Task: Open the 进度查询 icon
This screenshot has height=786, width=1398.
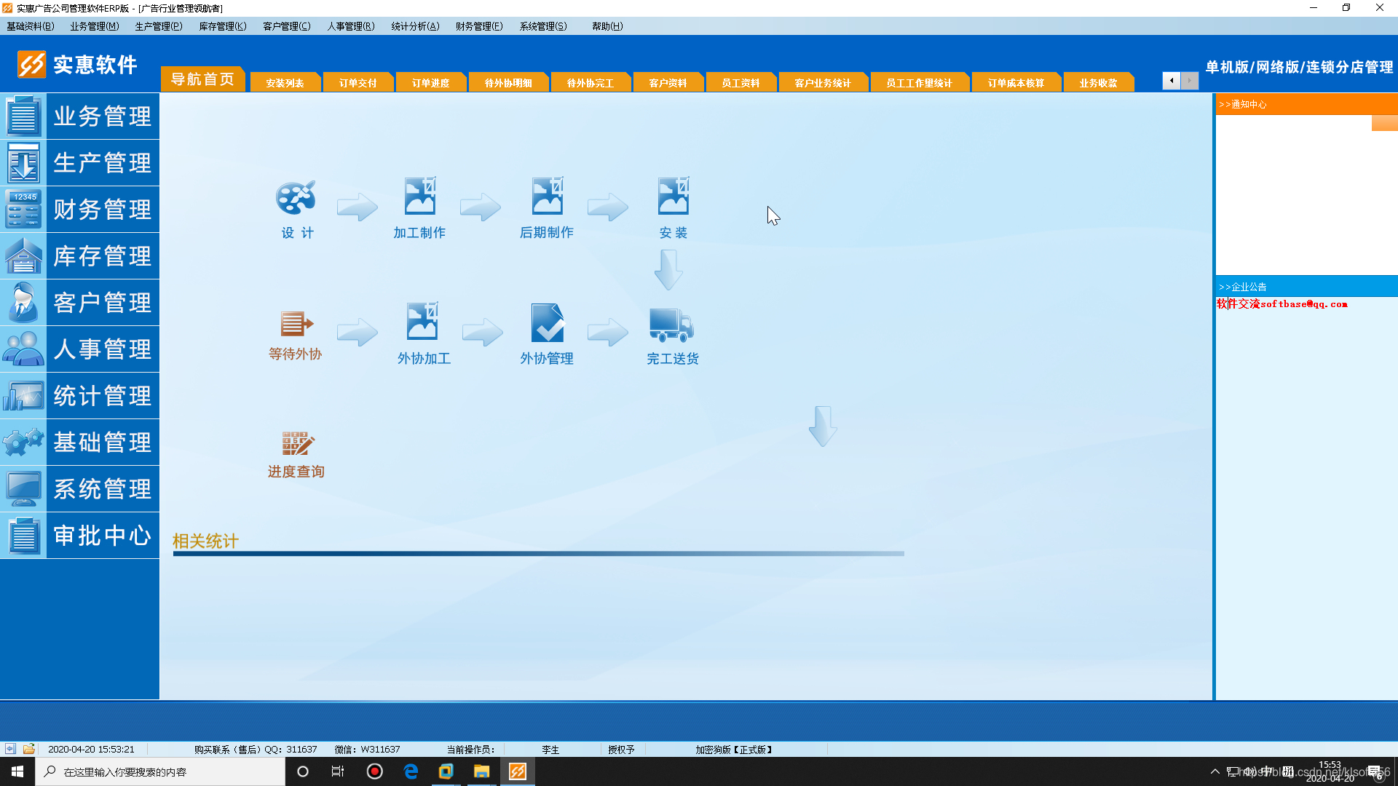Action: [x=297, y=443]
